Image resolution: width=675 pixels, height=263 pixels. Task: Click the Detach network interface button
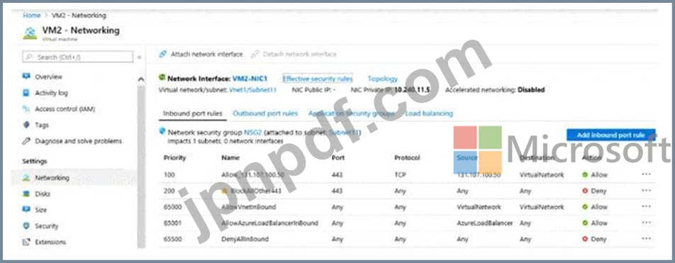[294, 55]
